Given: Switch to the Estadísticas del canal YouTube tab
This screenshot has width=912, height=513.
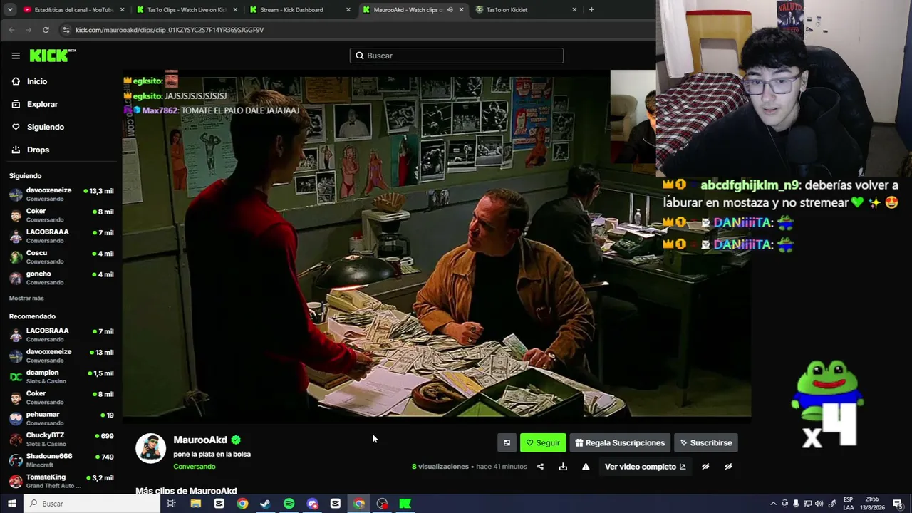Looking at the screenshot, I should [x=73, y=10].
